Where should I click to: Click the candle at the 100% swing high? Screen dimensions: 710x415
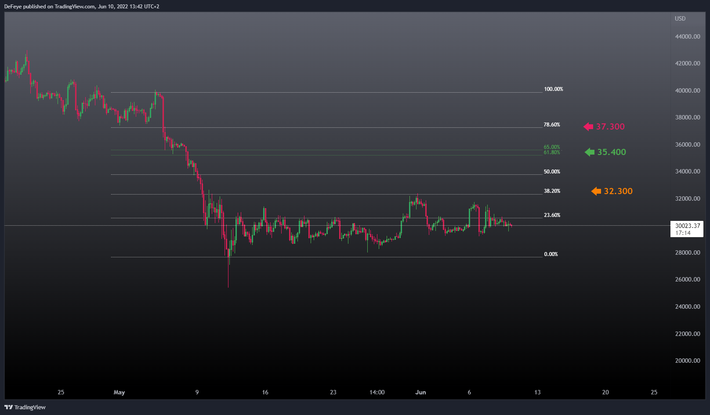[156, 97]
